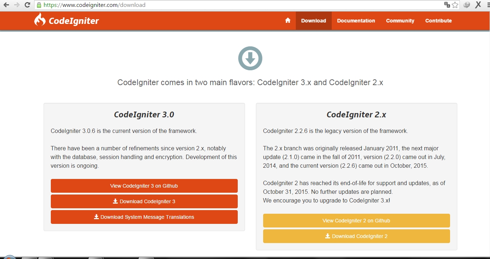
Task: Click the browser forward arrow
Action: [x=17, y=5]
